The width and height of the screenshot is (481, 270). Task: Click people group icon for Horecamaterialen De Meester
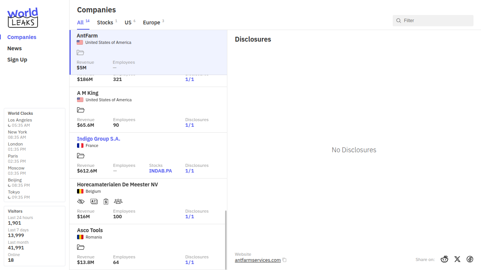point(118,202)
